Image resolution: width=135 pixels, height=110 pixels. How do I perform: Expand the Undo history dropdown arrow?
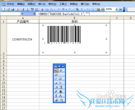tap(66, 9)
